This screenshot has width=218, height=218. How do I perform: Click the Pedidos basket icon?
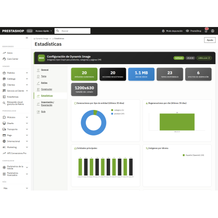point(4,73)
